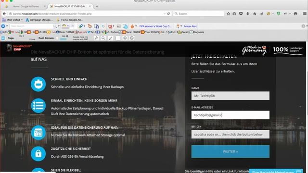The image size is (308, 173).
Task: Save the page to Pocket
Action: point(241,14)
